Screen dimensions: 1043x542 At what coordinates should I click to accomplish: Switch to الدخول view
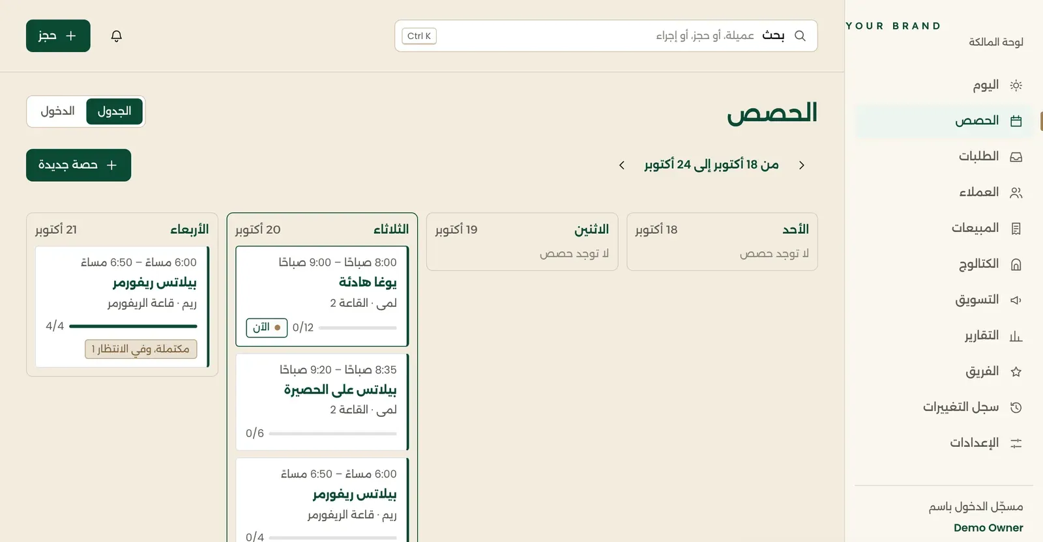57,111
